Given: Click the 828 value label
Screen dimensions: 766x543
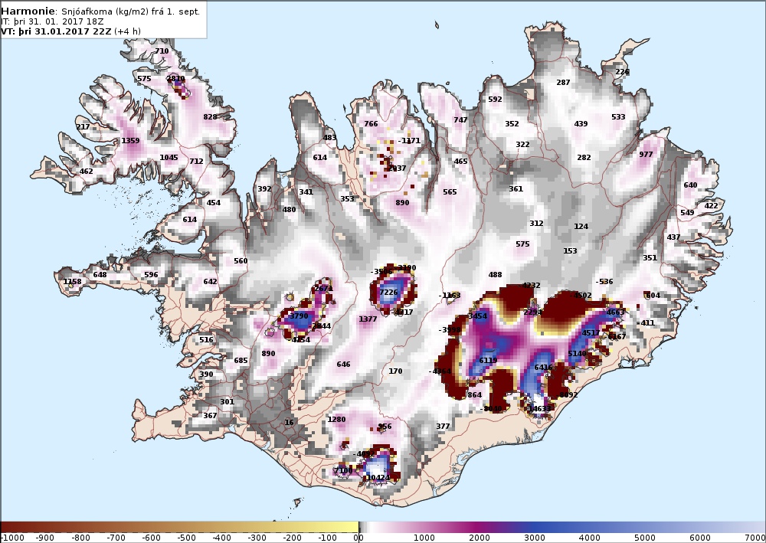Looking at the screenshot, I should (x=210, y=116).
